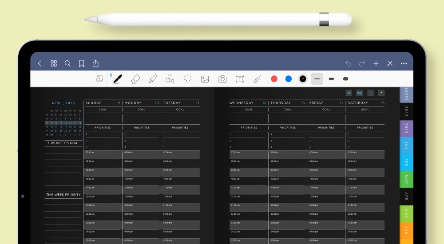Open the MONDAY 10 day header
The image size is (444, 244).
coord(142,103)
